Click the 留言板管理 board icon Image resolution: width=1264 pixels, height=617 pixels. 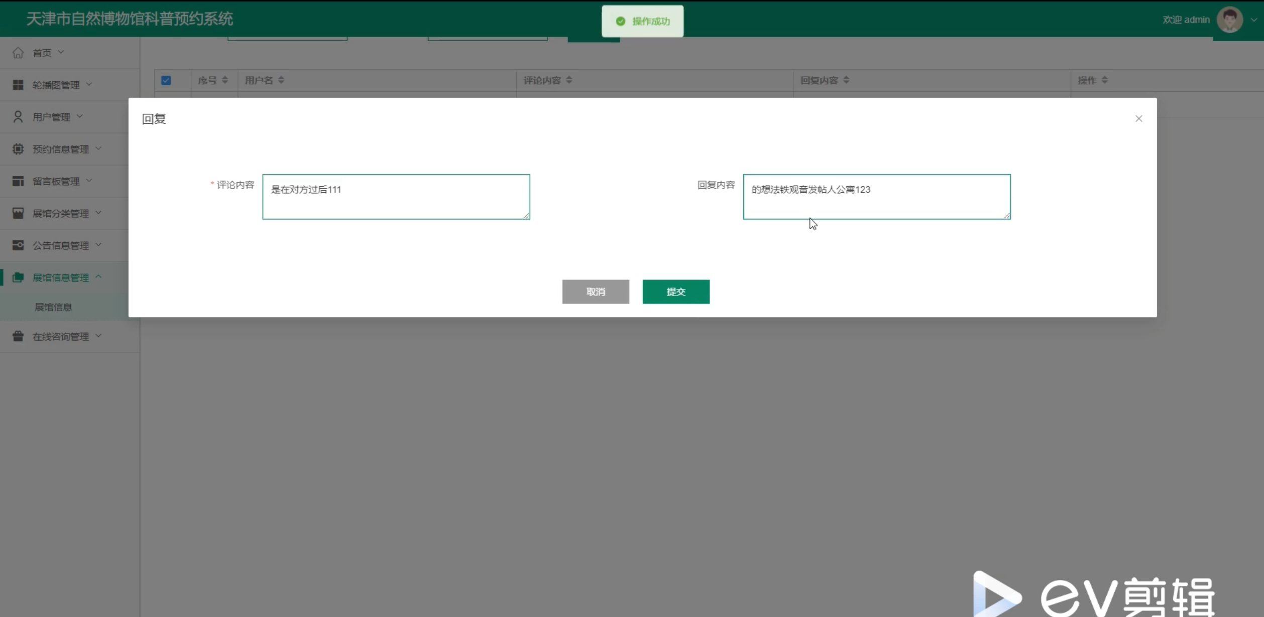[x=18, y=181]
